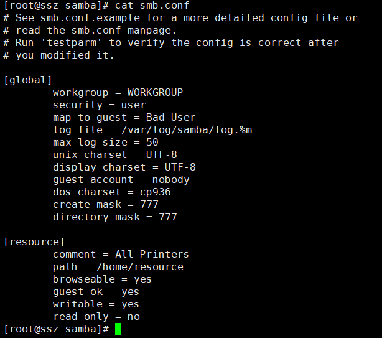Image resolution: width=382 pixels, height=338 pixels.
Task: Click the 'guest account = nobody' line
Action: click(x=121, y=180)
